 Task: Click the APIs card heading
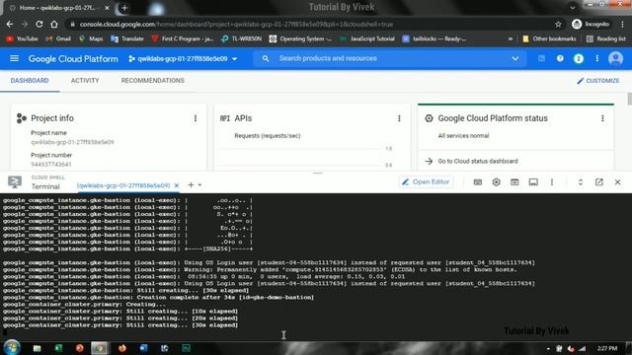pos(243,118)
